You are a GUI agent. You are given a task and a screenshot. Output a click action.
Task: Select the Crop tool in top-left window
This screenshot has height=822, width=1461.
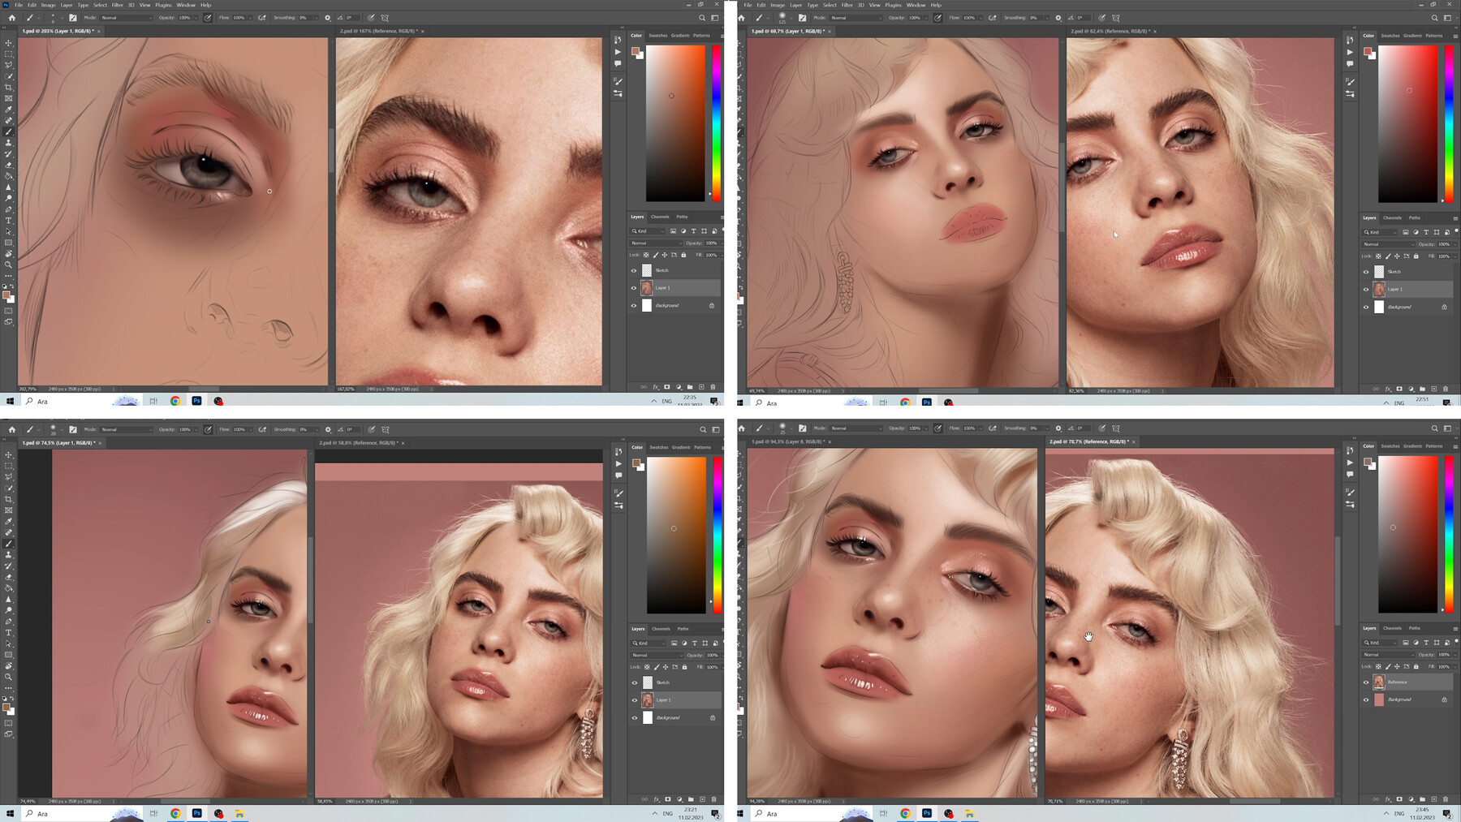click(9, 87)
